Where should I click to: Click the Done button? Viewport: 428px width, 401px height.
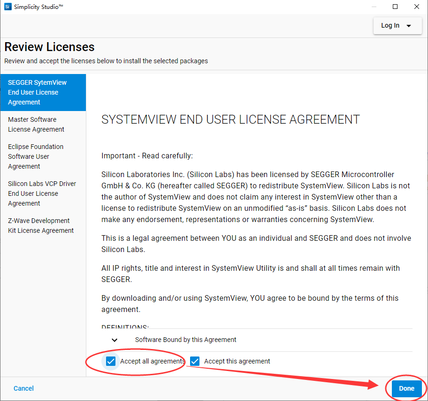[406, 388]
